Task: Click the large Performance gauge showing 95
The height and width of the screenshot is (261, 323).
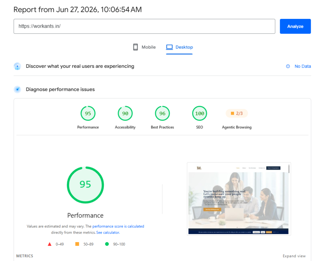Action: point(85,185)
